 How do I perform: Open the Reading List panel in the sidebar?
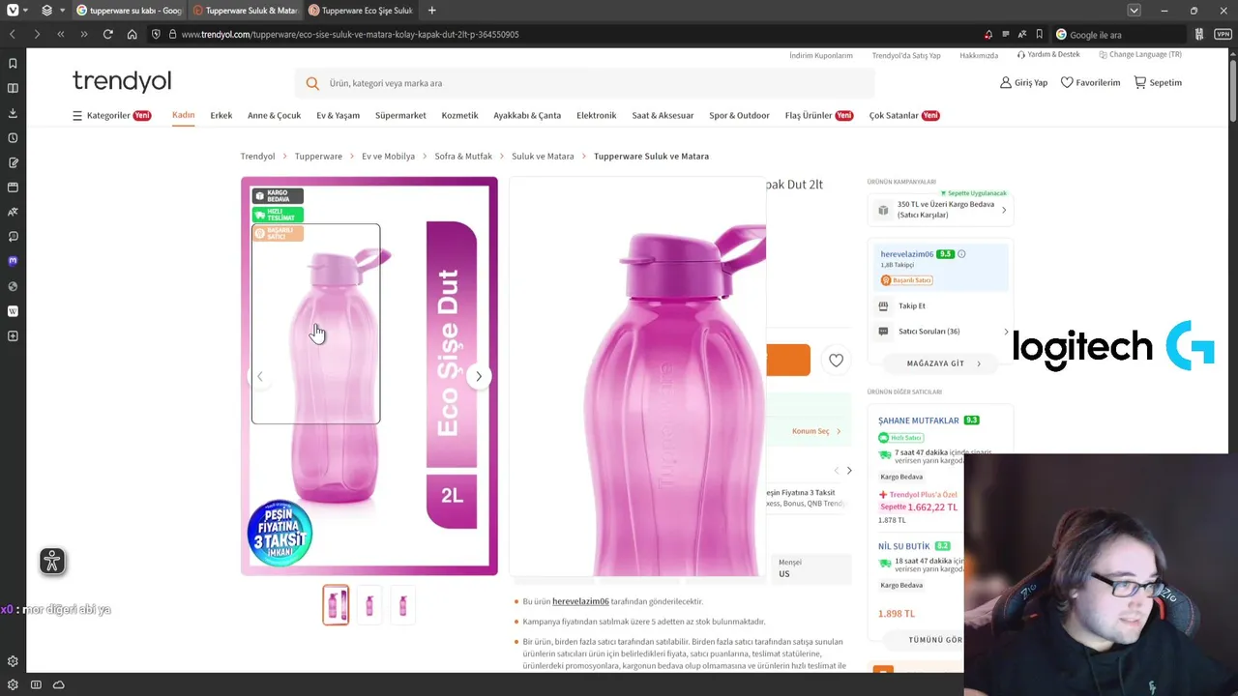(x=13, y=88)
